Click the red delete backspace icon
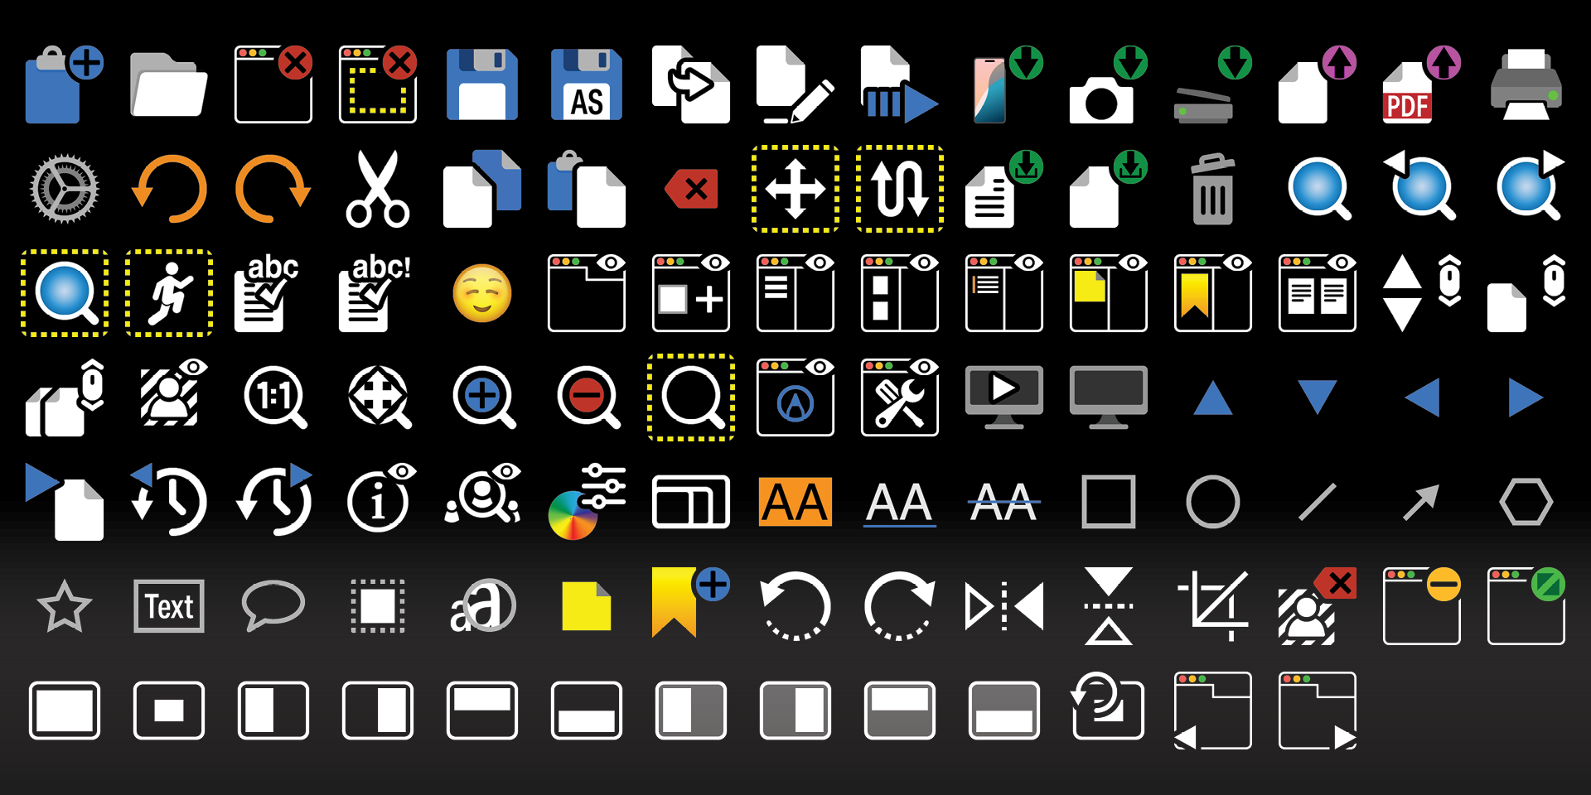Screen dimensions: 1591x795 point(691,189)
